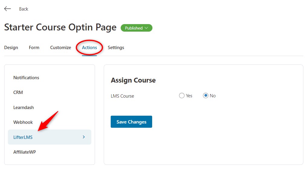Open AffiliateWP in the sidebar

pyautogui.click(x=25, y=152)
